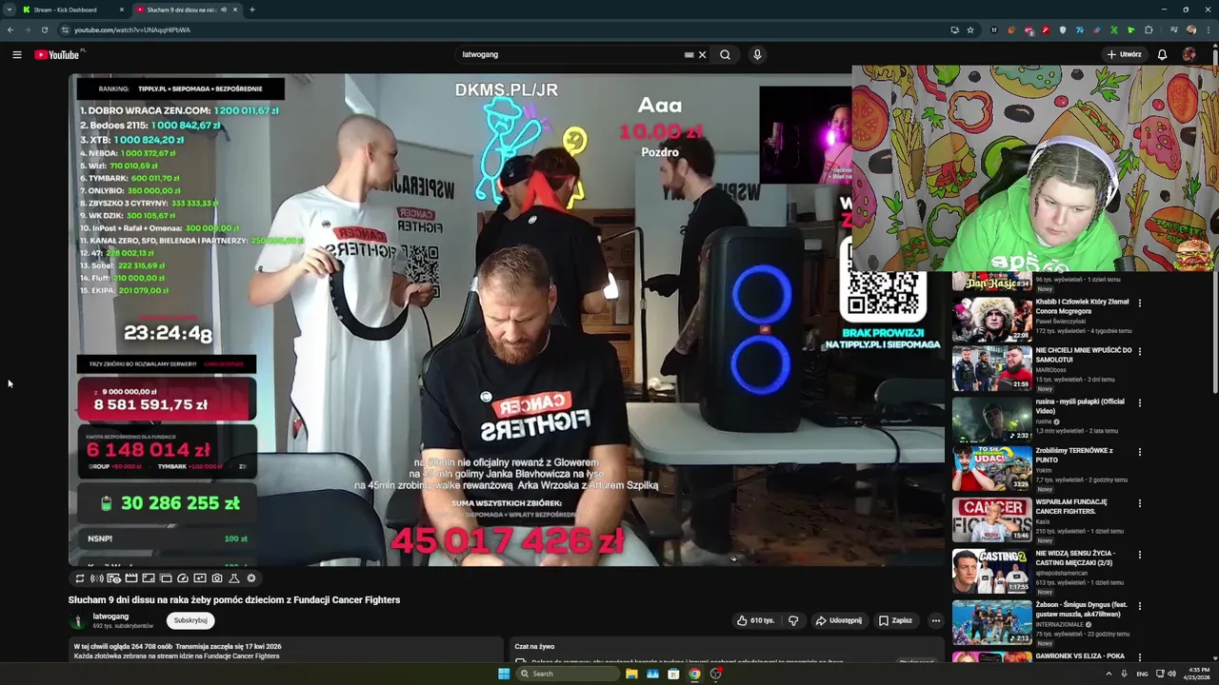This screenshot has height=685, width=1219.
Task: Open 'Zrobiliśmy TERENÓWKĘ z PUNTO' thumbnail
Action: click(991, 468)
